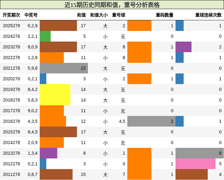The image size is (224, 180).
Task: Select the period cell 2024278
Action: pos(12,36)
